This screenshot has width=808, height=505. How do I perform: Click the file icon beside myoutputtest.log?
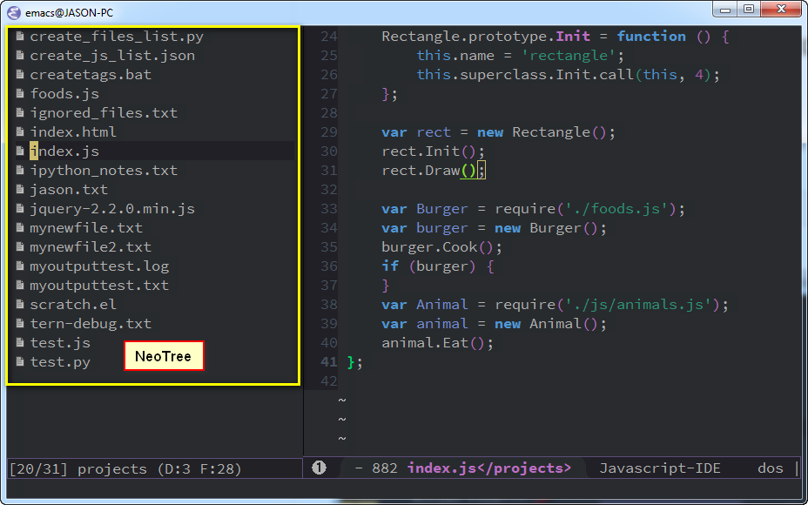coord(20,266)
